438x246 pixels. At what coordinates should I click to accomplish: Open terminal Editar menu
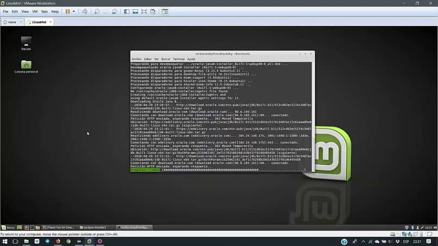[x=148, y=59]
